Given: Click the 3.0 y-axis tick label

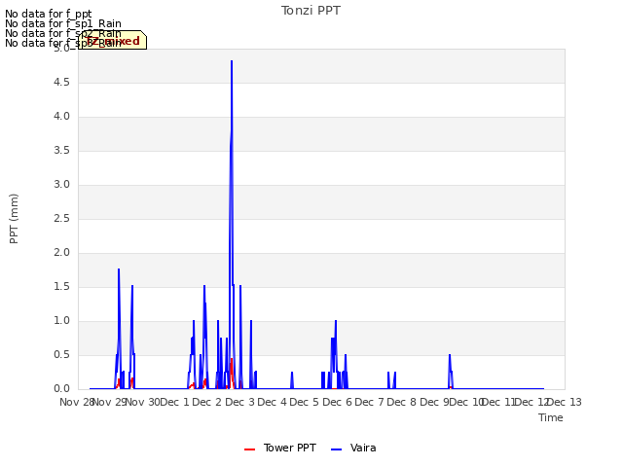Looking at the screenshot, I should pyautogui.click(x=61, y=185).
